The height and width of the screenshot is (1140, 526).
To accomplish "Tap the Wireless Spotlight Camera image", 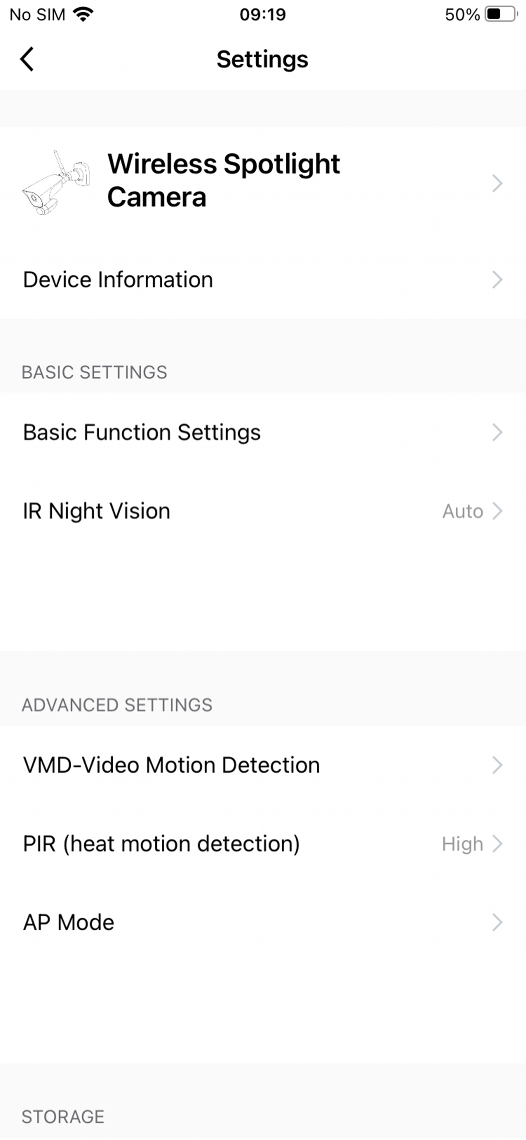I will click(x=56, y=182).
